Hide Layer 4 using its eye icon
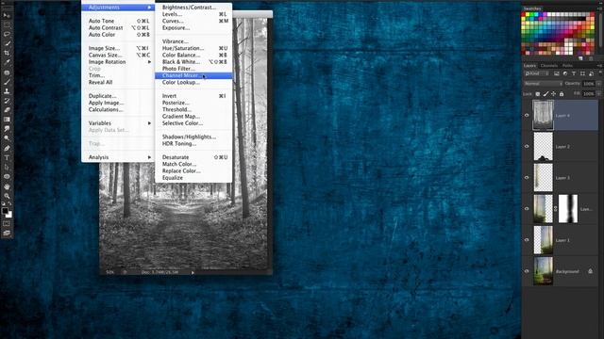The width and height of the screenshot is (604, 339). 527,115
